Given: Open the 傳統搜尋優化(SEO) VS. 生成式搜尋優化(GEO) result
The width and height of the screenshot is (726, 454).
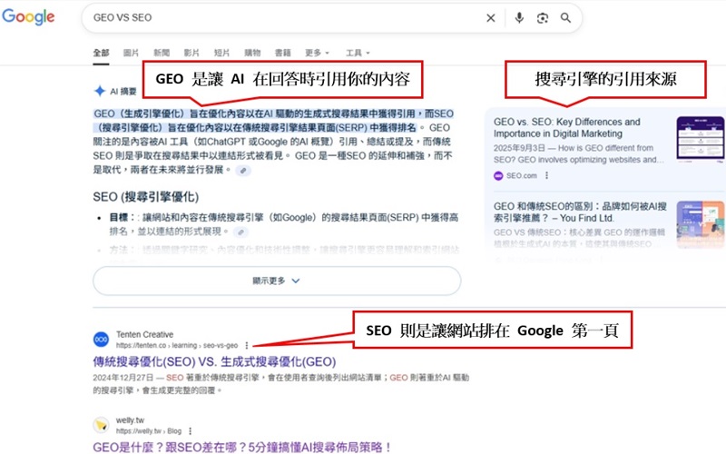Looking at the screenshot, I should coord(214,360).
